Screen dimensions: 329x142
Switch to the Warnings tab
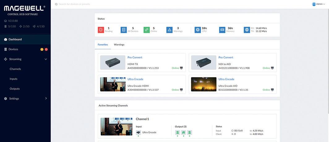pyautogui.click(x=119, y=45)
